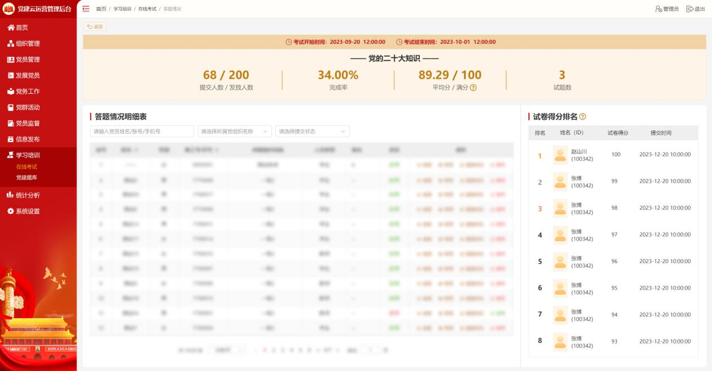Image resolution: width=712 pixels, height=371 pixels.
Task: Click the 组织管理 organization icon
Action: (x=10, y=44)
